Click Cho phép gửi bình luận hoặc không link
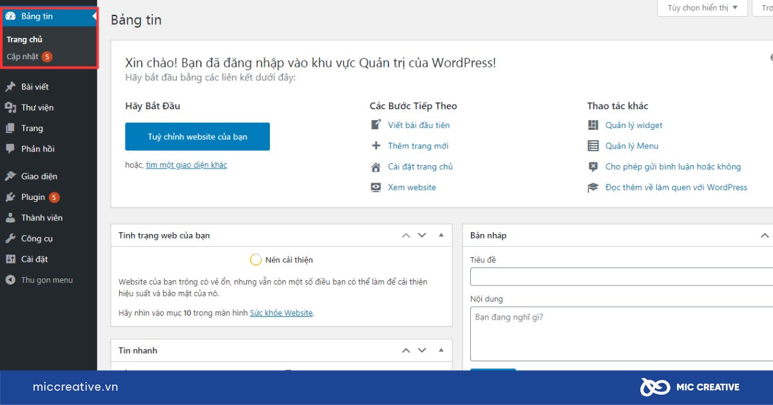 (673, 166)
